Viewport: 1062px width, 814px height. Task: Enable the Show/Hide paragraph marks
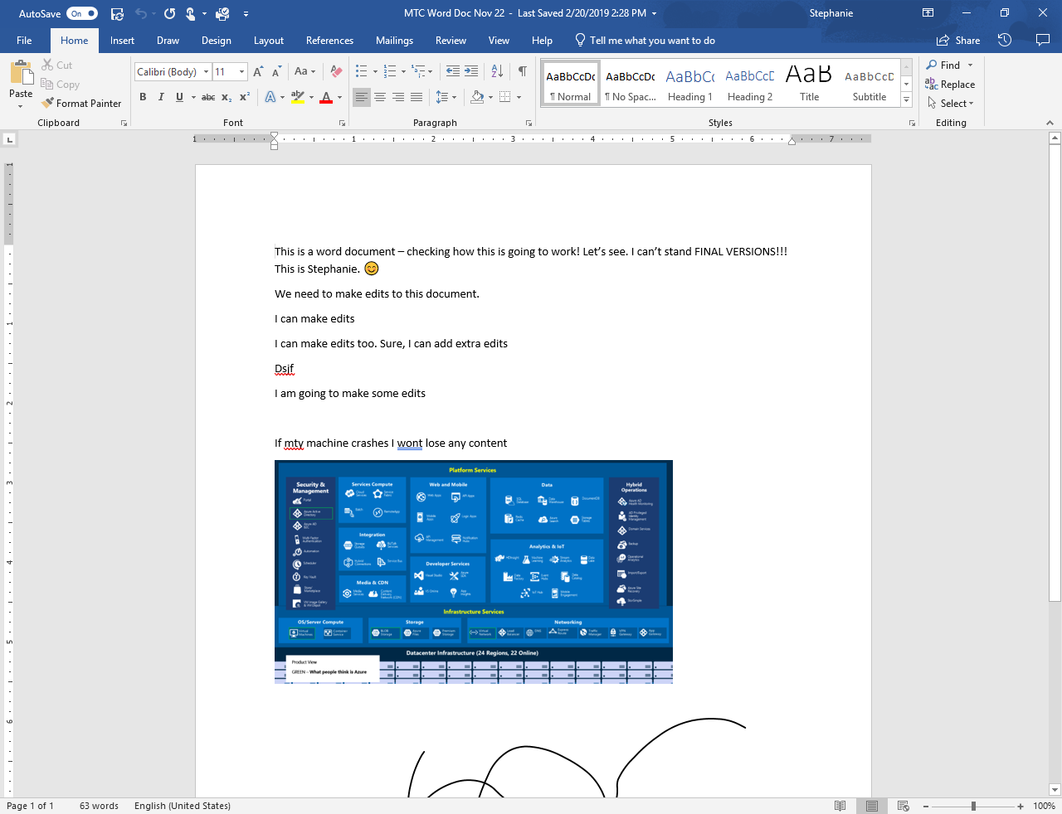click(x=522, y=71)
